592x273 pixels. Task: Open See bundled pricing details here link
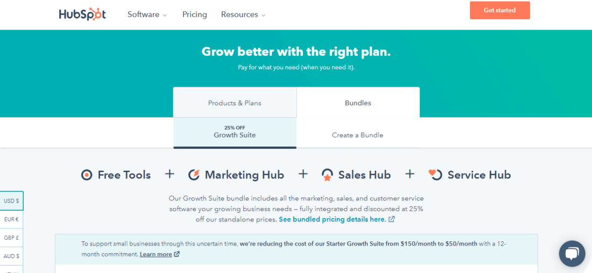point(332,219)
